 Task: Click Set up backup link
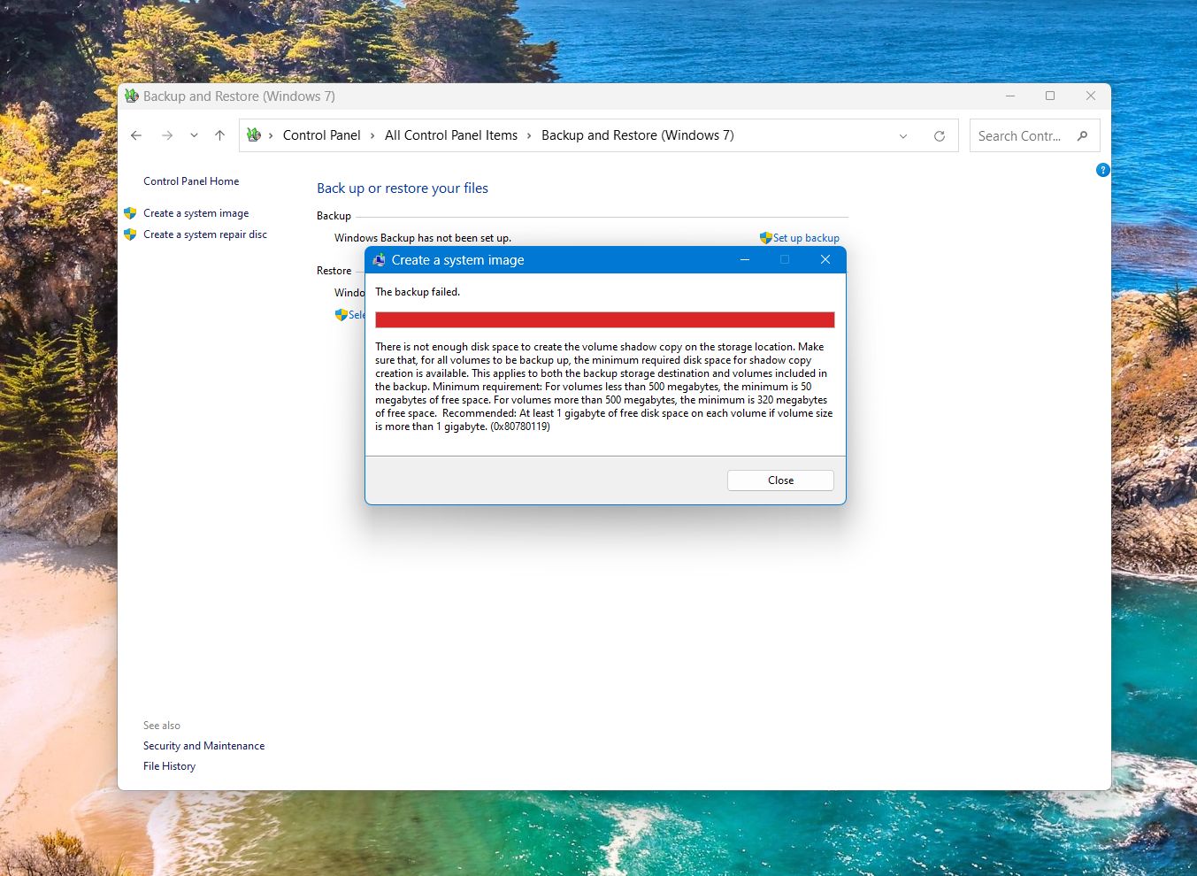click(x=806, y=238)
